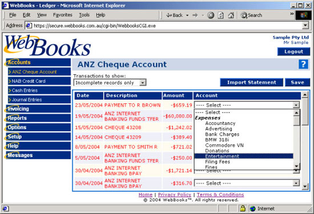Click the dropdown list scroll up arrow
Screen dimensions: 314x214
pos(296,113)
